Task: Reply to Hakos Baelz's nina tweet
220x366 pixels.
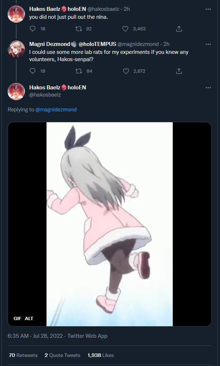Action: 32,29
